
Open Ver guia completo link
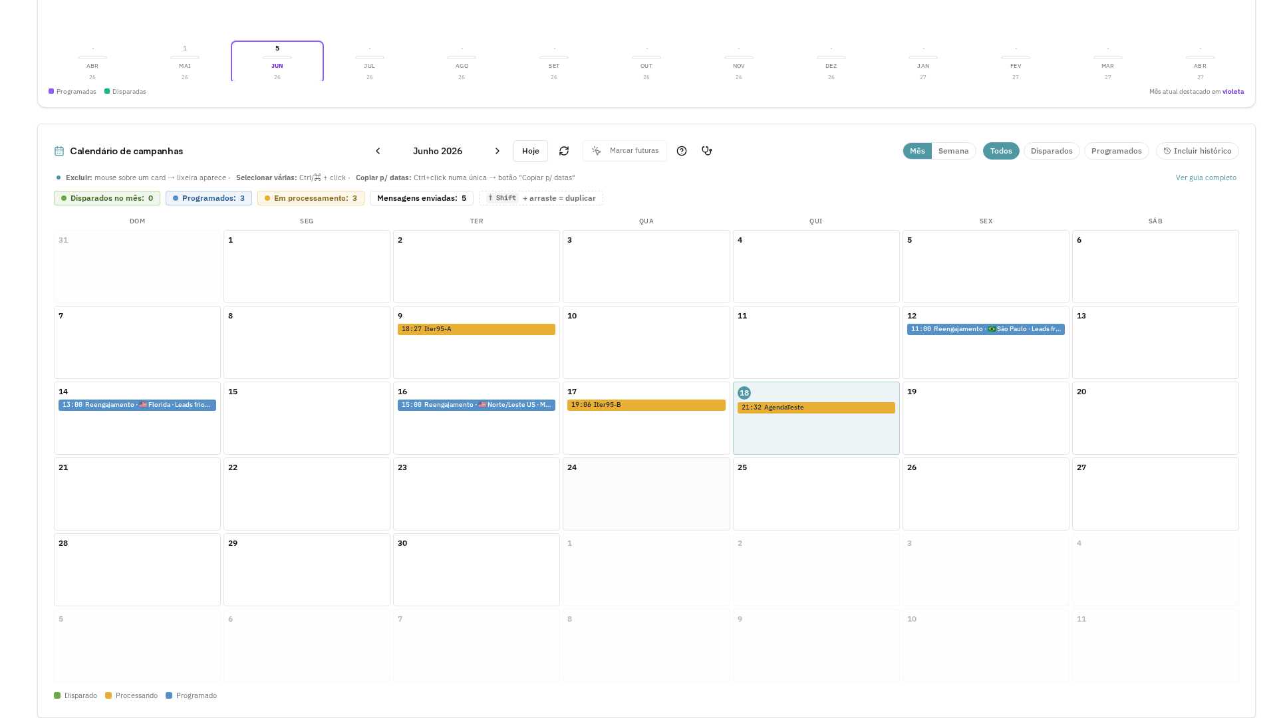pos(1206,178)
